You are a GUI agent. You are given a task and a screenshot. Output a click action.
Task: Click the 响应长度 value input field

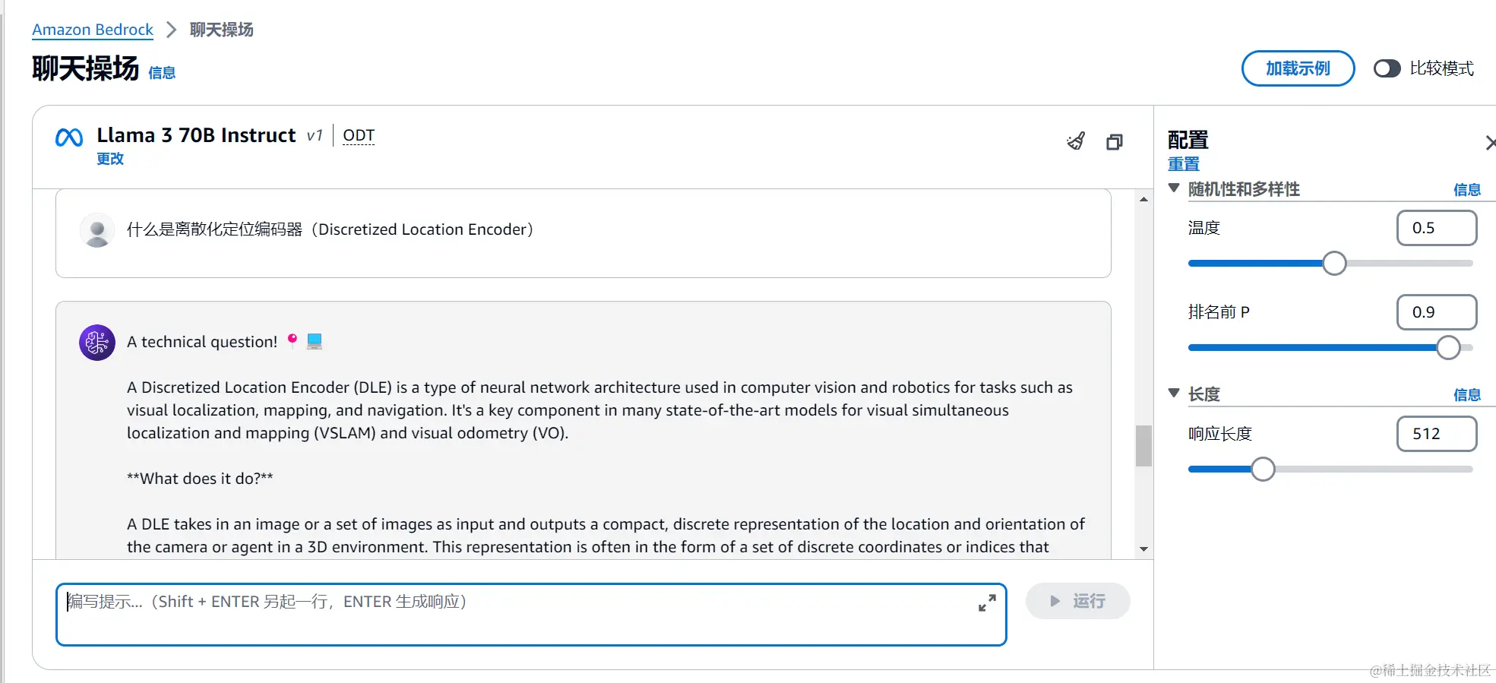click(x=1436, y=434)
